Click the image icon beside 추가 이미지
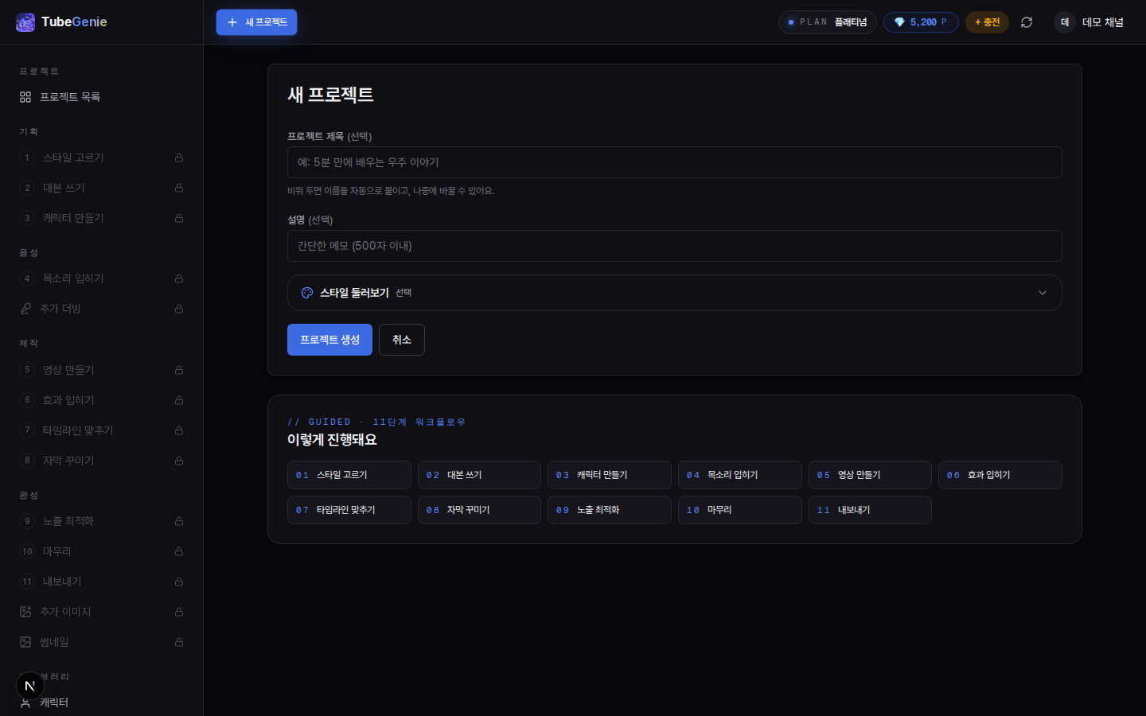Image resolution: width=1146 pixels, height=716 pixels. coord(25,612)
